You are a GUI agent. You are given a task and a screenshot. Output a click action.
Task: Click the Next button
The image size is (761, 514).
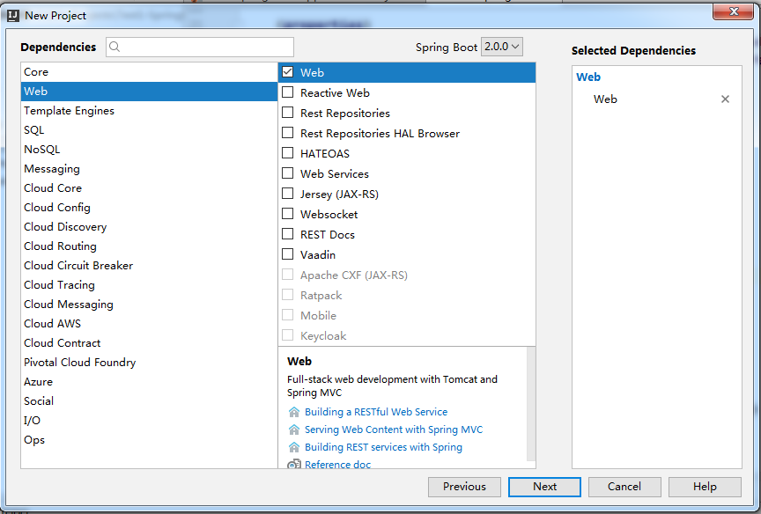[544, 487]
